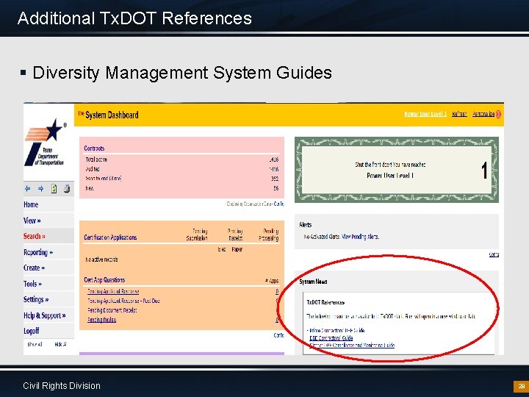Click the Total active contracts row
The height and width of the screenshot is (397, 529).
(x=182, y=160)
